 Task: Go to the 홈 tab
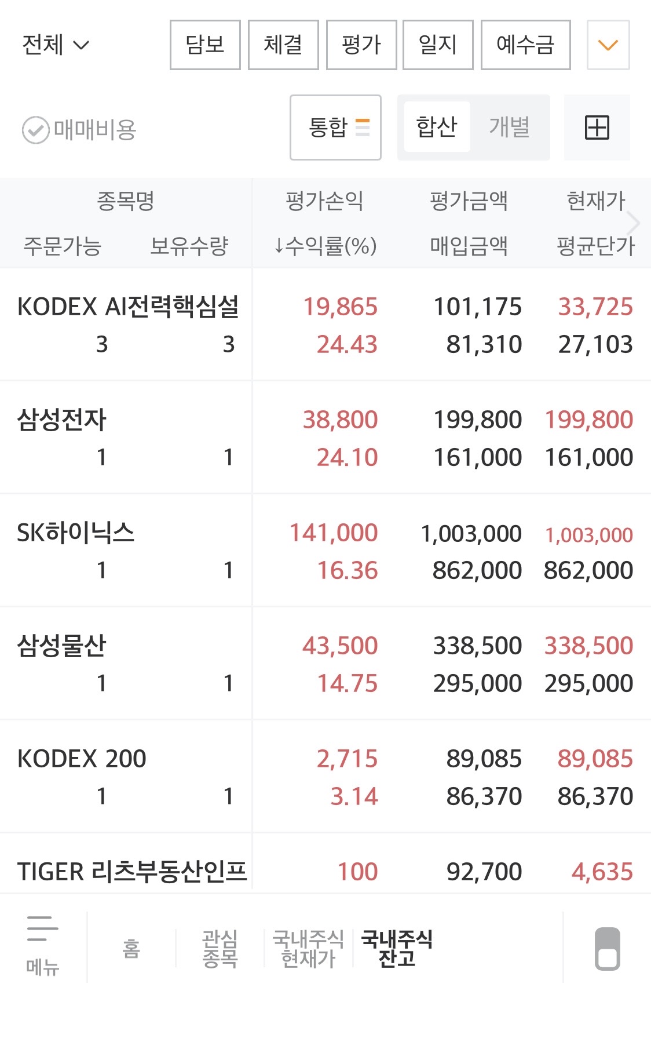click(x=131, y=949)
